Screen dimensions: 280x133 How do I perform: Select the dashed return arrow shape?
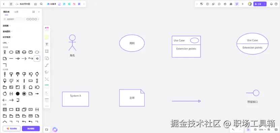5,100
